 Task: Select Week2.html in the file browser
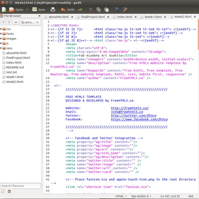tap(14, 82)
